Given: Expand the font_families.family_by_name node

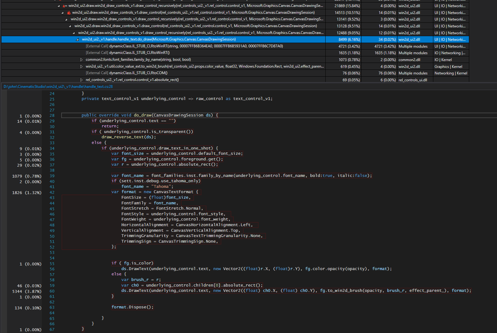Looking at the screenshot, I should pos(81,59).
